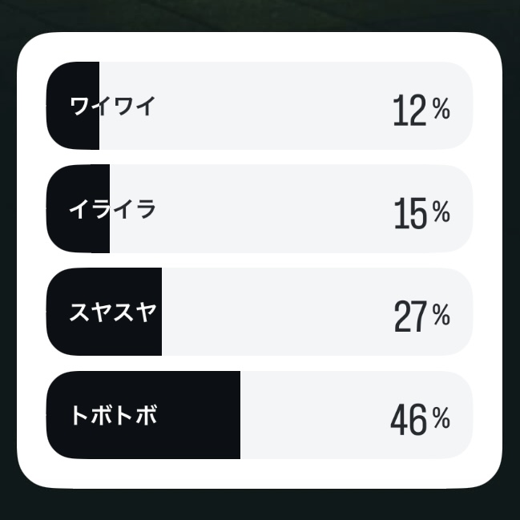Click the black filled portion of 12% bar
Viewport: 520px width, 520px height.
tap(73, 106)
